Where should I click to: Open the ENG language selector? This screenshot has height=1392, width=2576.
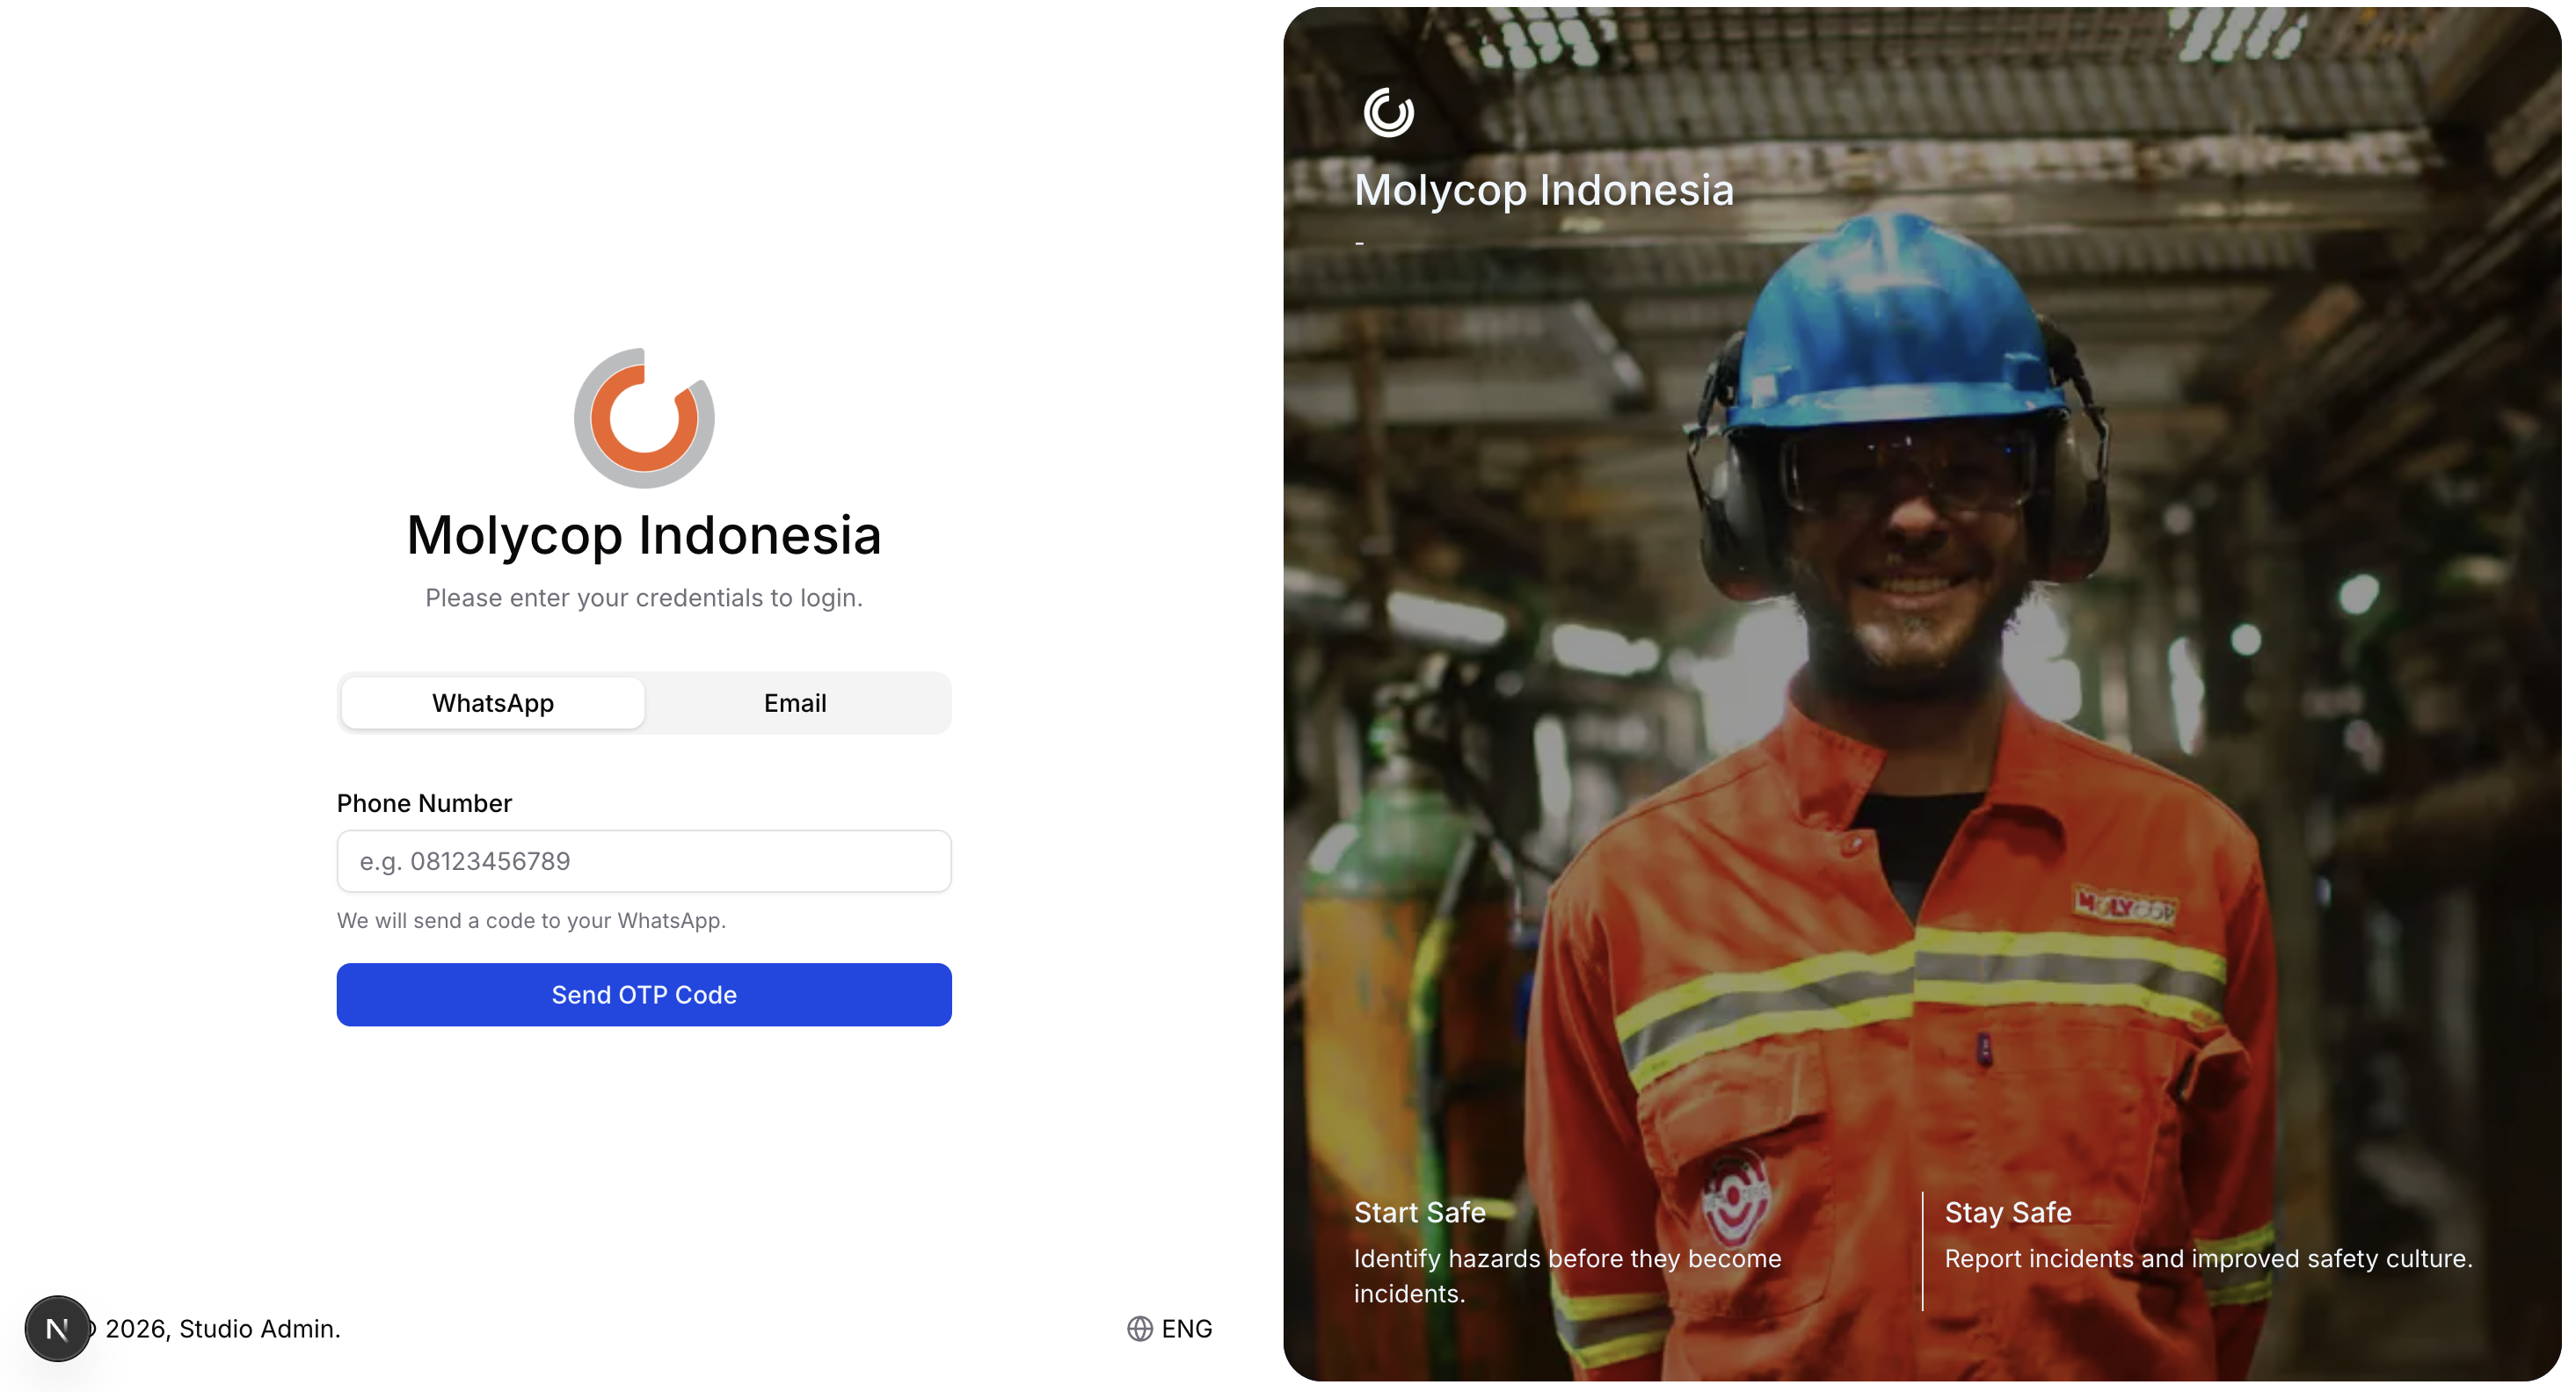coord(1170,1328)
